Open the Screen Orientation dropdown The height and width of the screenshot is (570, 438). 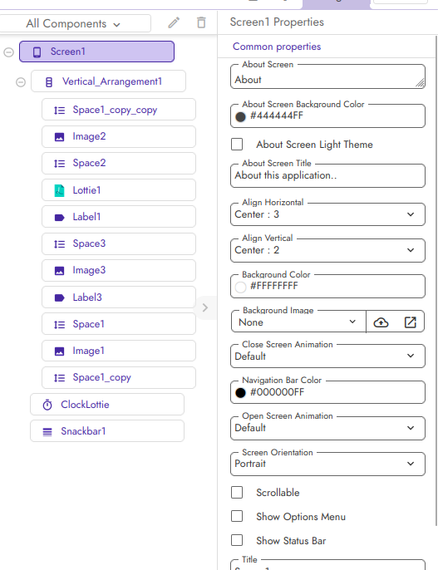pos(327,464)
